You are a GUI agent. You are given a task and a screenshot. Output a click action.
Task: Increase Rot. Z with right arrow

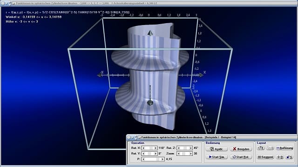coord(191,148)
